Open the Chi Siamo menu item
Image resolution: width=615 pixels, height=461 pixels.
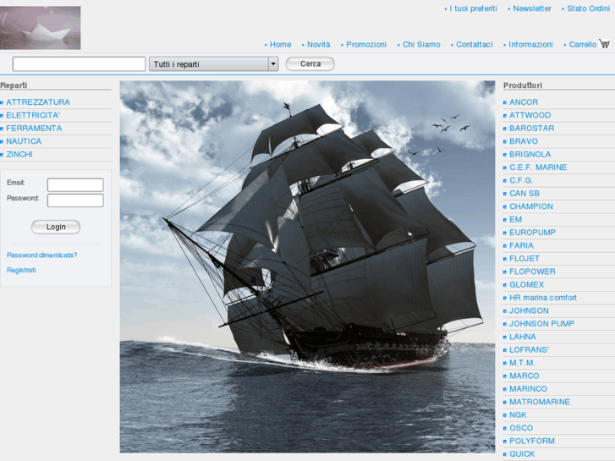click(x=421, y=44)
